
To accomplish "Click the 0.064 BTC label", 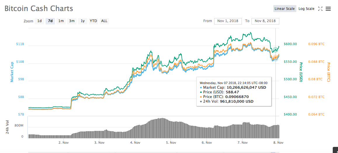I will click(316, 115).
